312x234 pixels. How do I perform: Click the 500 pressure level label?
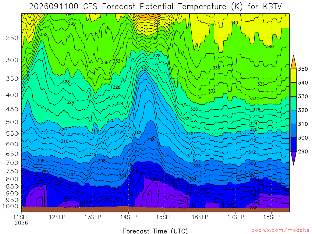pos(12,122)
